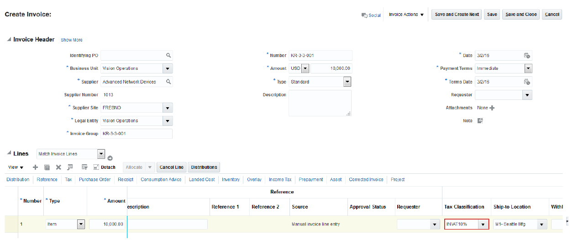Image resolution: width=573 pixels, height=240 pixels.
Task: Open calendar picker for Terms Date
Action: pyautogui.click(x=527, y=82)
